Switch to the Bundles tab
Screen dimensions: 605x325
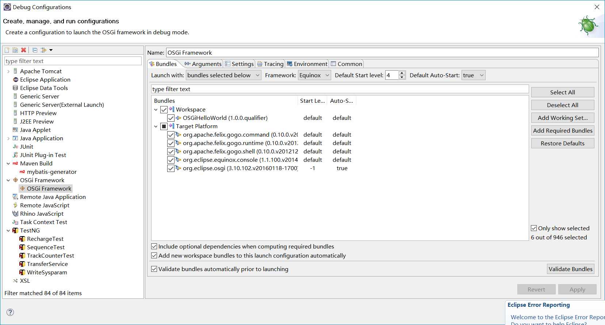pyautogui.click(x=163, y=64)
